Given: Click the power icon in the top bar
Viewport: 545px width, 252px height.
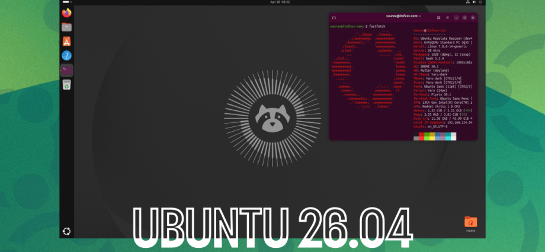Looking at the screenshot, I should pyautogui.click(x=480, y=2).
